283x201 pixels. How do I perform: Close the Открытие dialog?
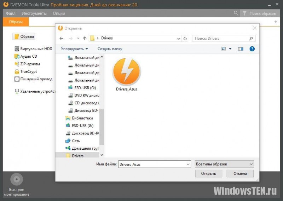tap(254, 28)
